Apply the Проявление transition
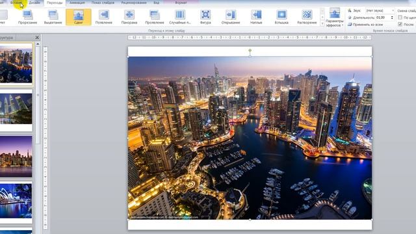This screenshot has width=416, height=234. tap(155, 18)
